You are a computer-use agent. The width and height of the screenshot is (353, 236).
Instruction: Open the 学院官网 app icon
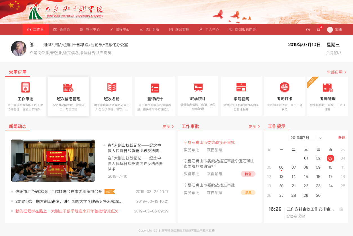point(241,87)
